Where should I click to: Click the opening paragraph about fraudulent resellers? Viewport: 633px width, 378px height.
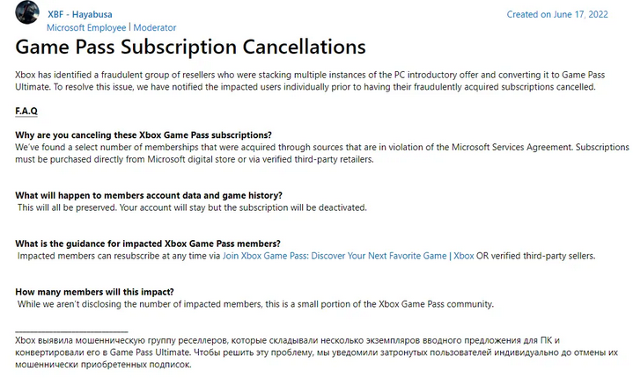(310, 81)
